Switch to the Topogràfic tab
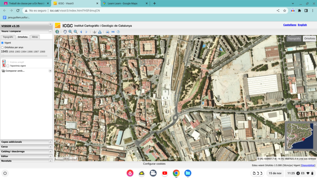This screenshot has width=317, height=178. (x=8, y=37)
